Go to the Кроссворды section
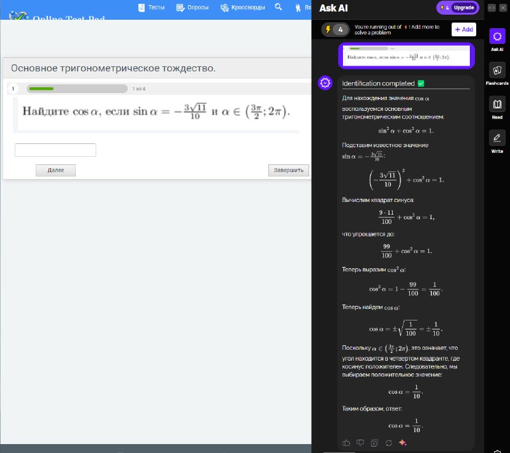Viewport: 510px width, 453px height. point(243,8)
